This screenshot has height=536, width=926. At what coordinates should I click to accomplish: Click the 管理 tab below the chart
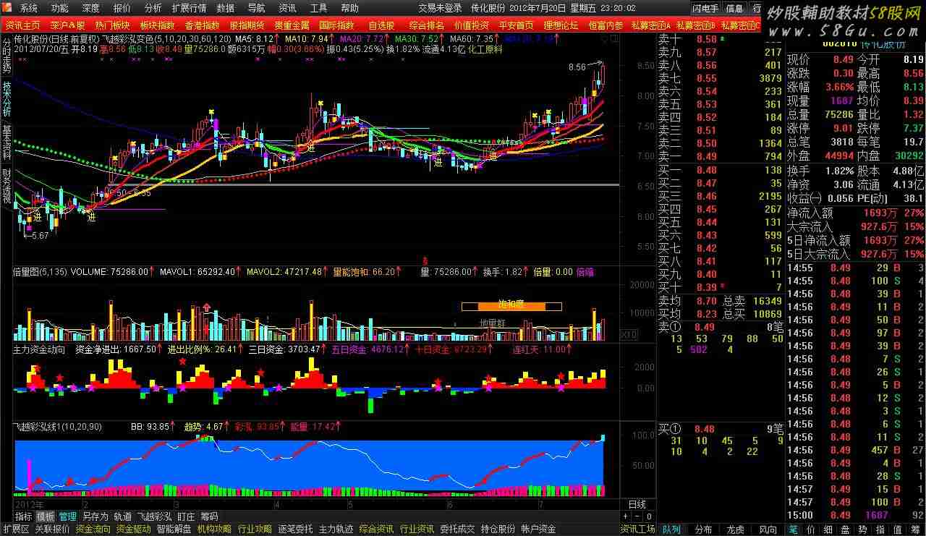pos(68,516)
